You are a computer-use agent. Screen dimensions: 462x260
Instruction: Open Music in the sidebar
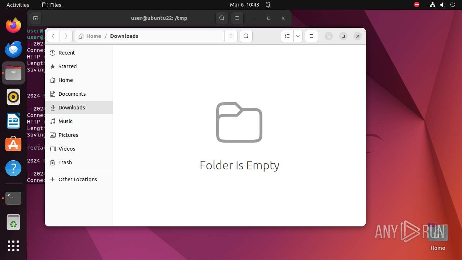tap(79, 121)
